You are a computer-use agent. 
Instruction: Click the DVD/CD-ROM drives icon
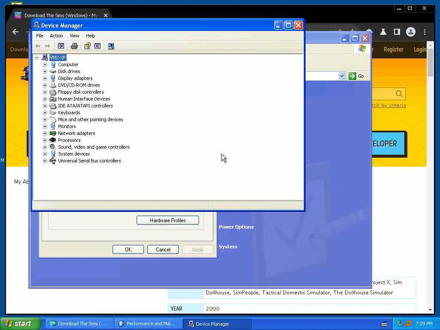pyautogui.click(x=53, y=85)
